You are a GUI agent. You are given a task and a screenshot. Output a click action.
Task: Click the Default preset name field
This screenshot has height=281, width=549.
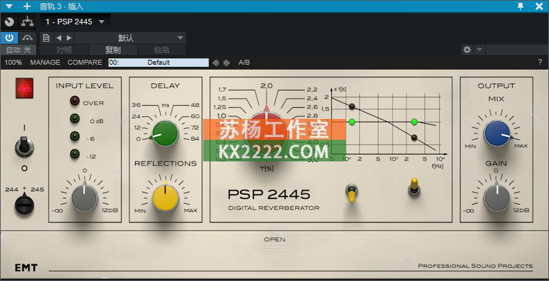tap(159, 63)
